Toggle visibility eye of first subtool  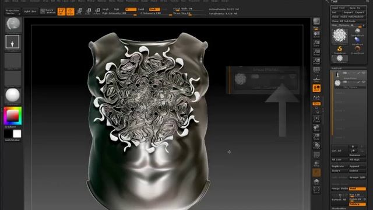363,73
